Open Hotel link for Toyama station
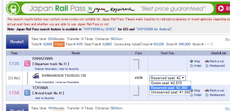Image resolution: width=230 pixels, height=111 pixels. (x=196, y=95)
